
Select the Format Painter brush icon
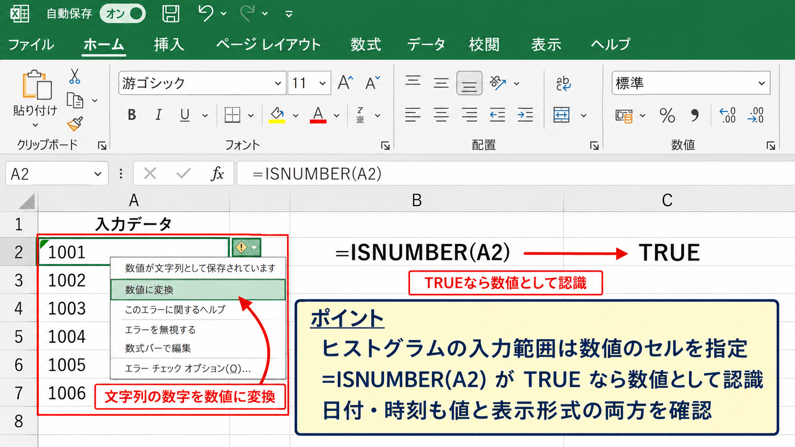[75, 124]
